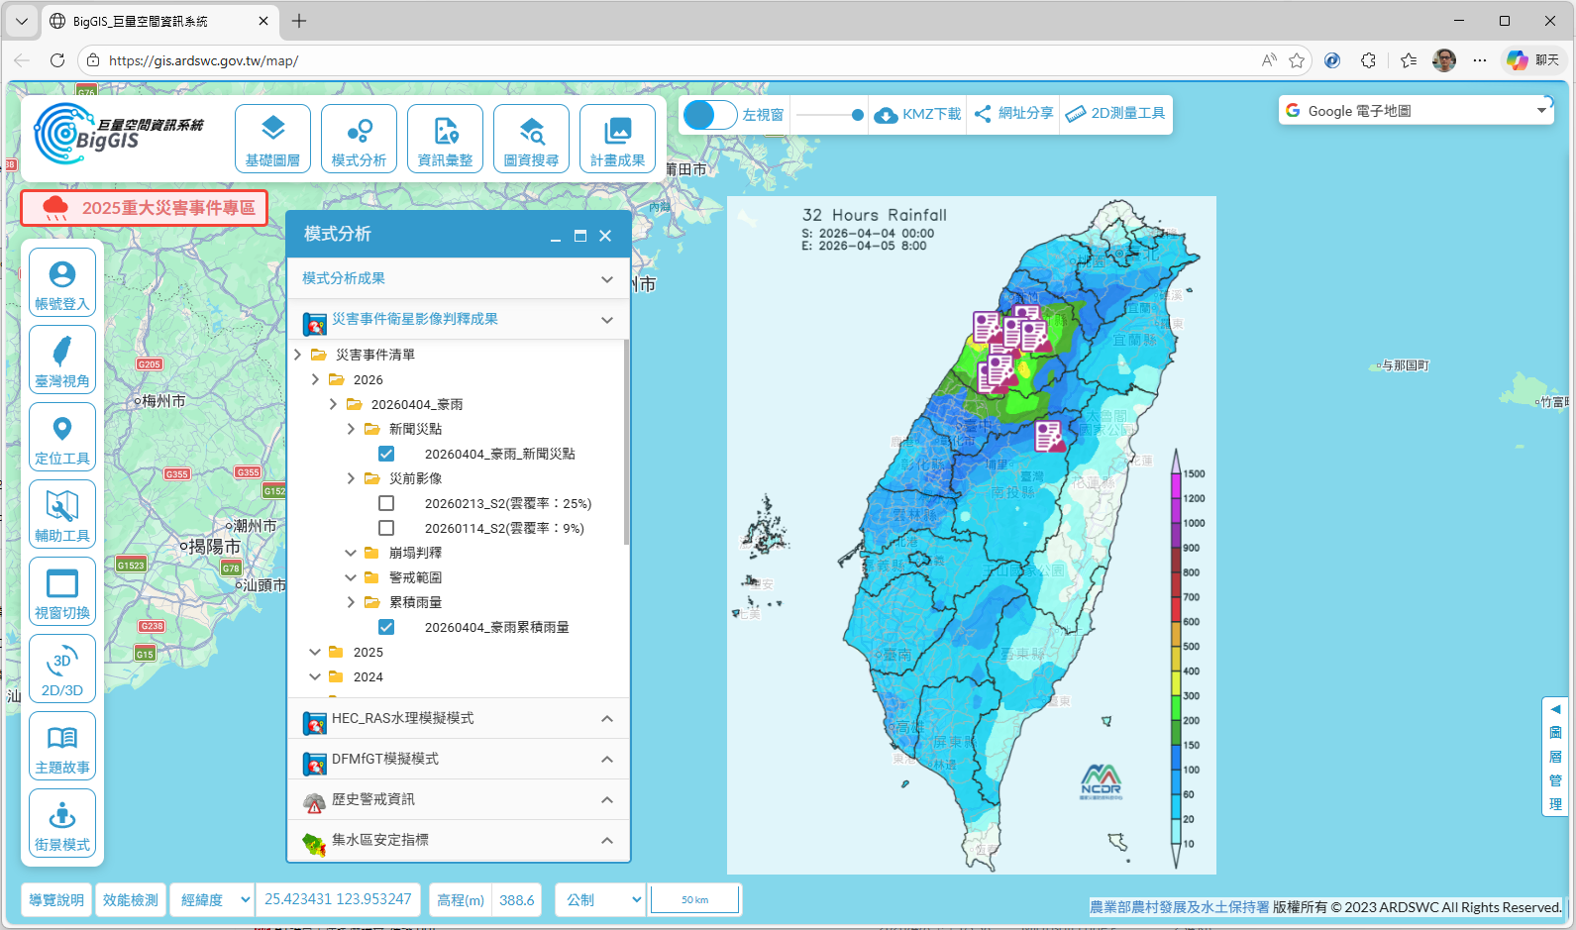Viewport: 1576px width, 930px height.
Task: Adjust the layer opacity slider handle
Action: click(x=858, y=115)
